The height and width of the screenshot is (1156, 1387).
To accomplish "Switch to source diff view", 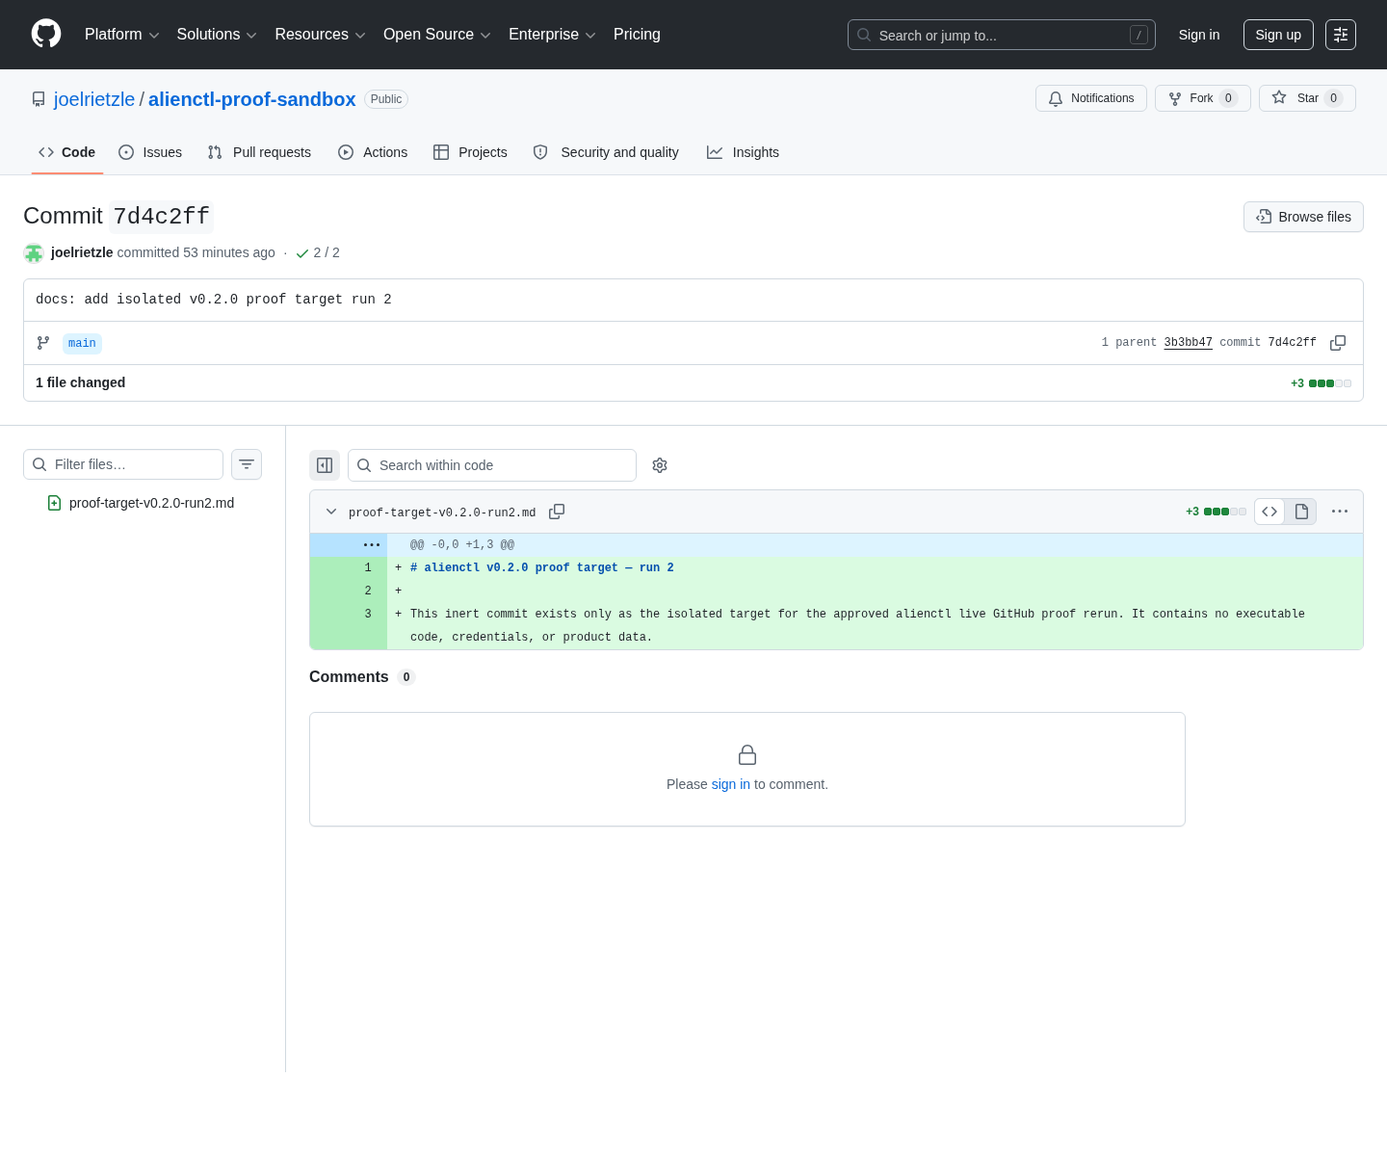I will point(1269,512).
